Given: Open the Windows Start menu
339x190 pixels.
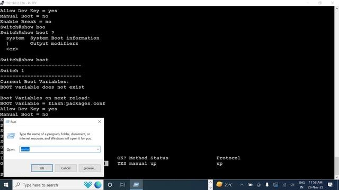Looking at the screenshot, I should 6,185.
